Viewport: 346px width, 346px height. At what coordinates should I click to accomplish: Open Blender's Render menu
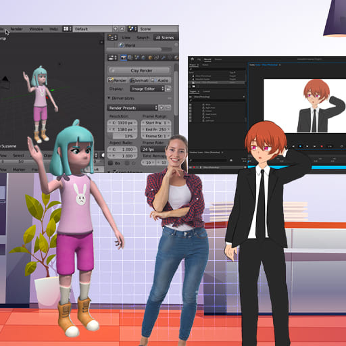coord(16,29)
